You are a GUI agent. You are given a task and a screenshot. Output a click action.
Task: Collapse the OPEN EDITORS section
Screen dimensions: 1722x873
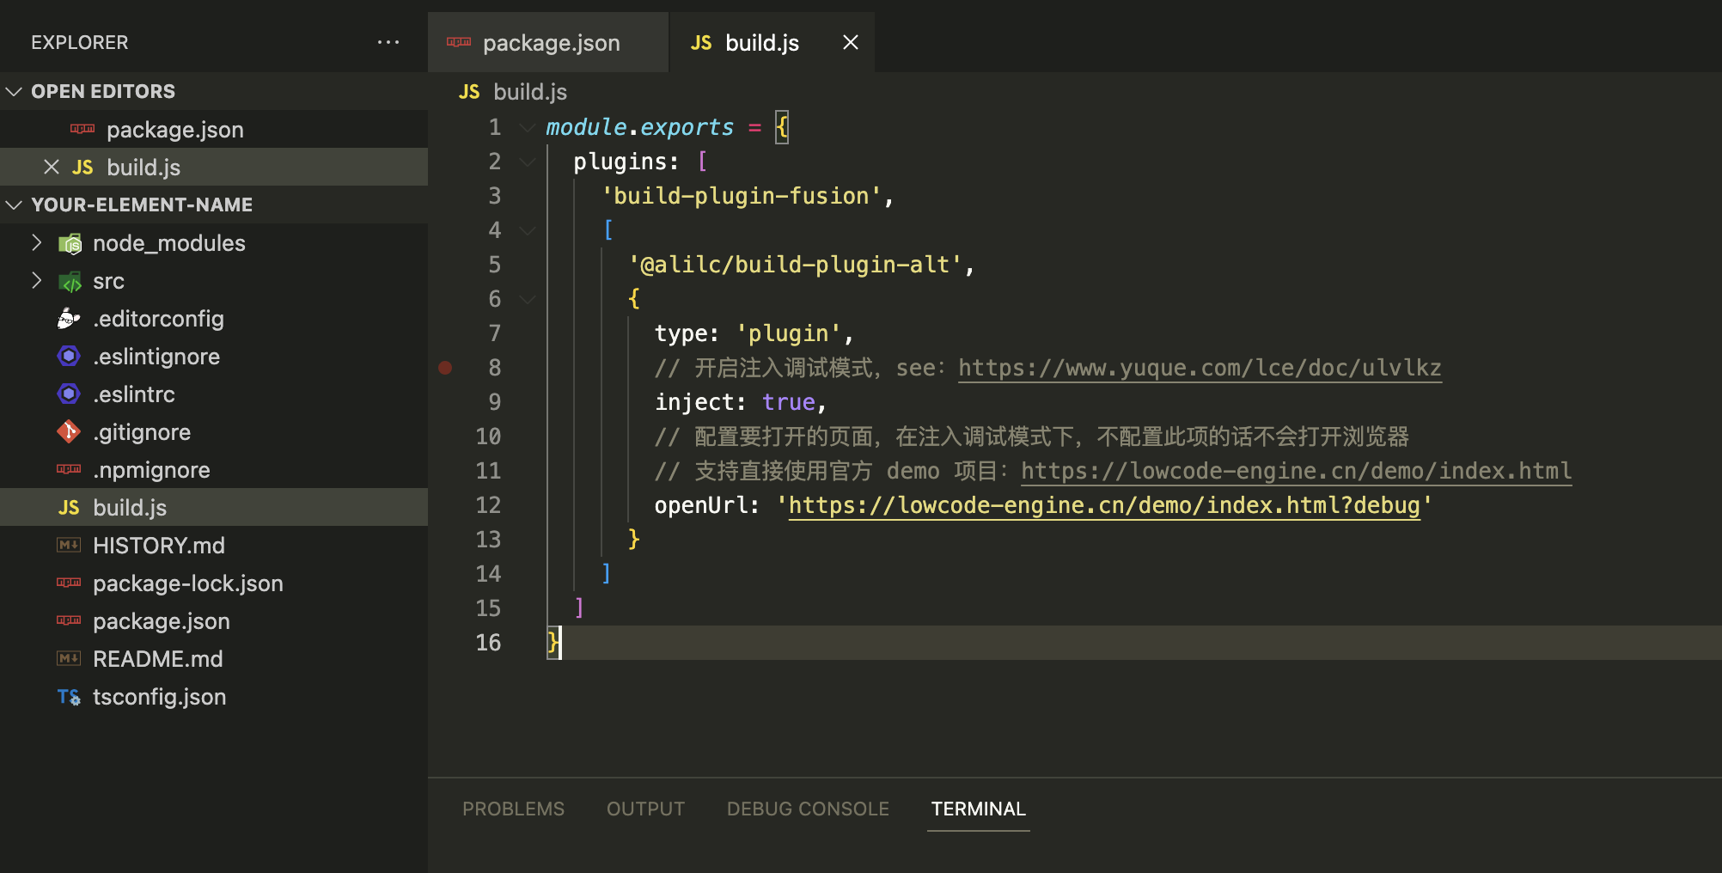pos(14,91)
